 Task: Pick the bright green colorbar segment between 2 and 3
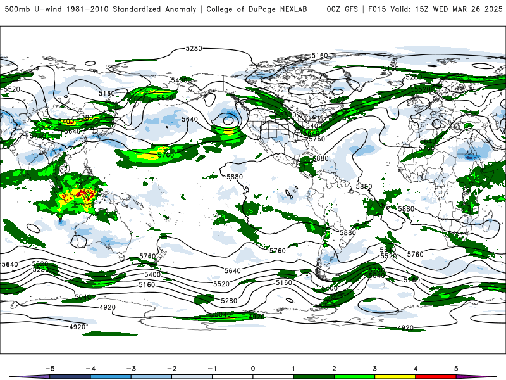click(x=354, y=377)
